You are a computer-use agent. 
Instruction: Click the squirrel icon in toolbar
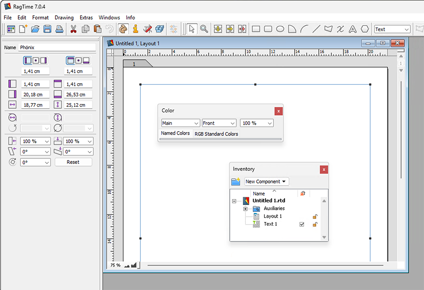tap(123, 29)
